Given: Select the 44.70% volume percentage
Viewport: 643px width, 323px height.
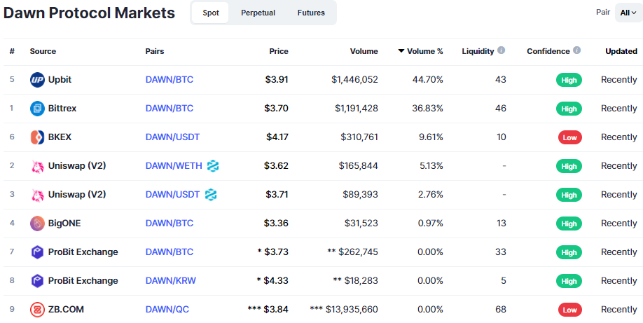Looking at the screenshot, I should 428,80.
